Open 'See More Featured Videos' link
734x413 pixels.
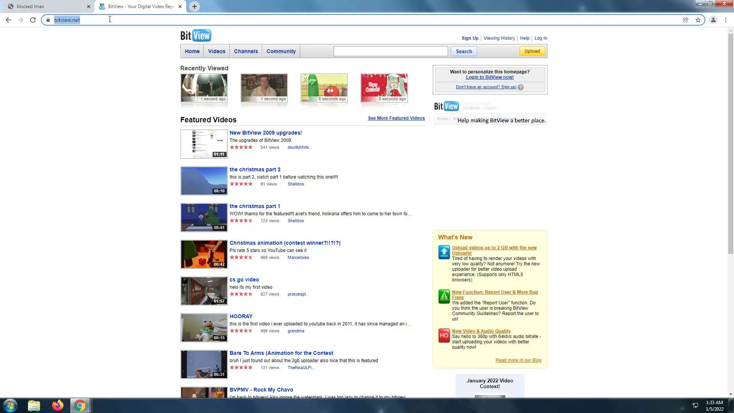396,118
